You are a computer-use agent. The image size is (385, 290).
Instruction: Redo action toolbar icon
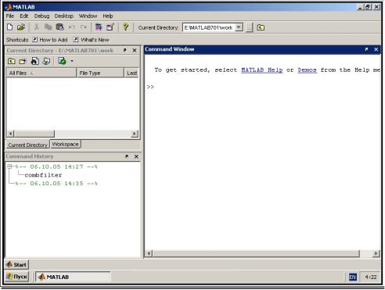tap(84, 27)
